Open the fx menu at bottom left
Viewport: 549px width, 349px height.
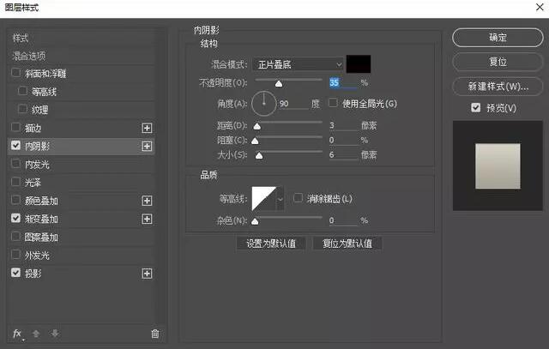click(17, 333)
